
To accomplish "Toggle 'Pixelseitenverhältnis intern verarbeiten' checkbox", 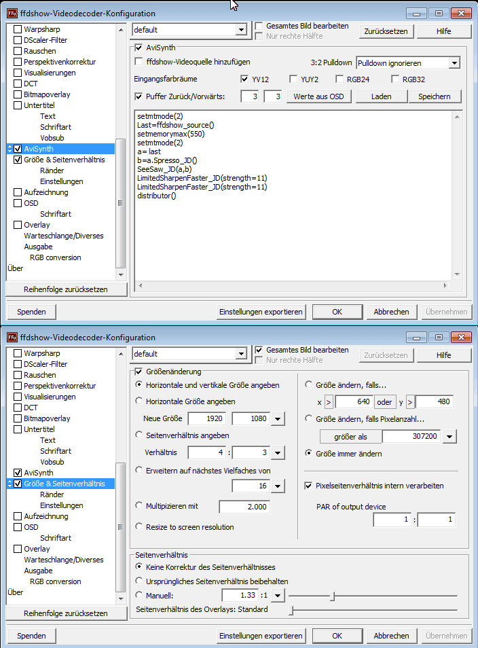I will [x=308, y=486].
